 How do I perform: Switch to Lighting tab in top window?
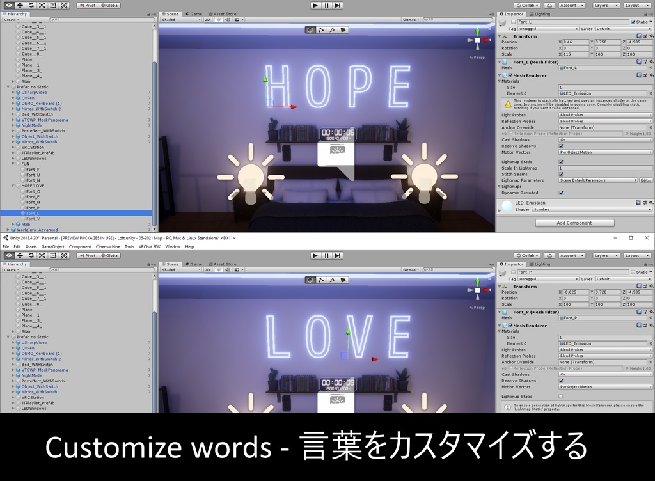540,14
